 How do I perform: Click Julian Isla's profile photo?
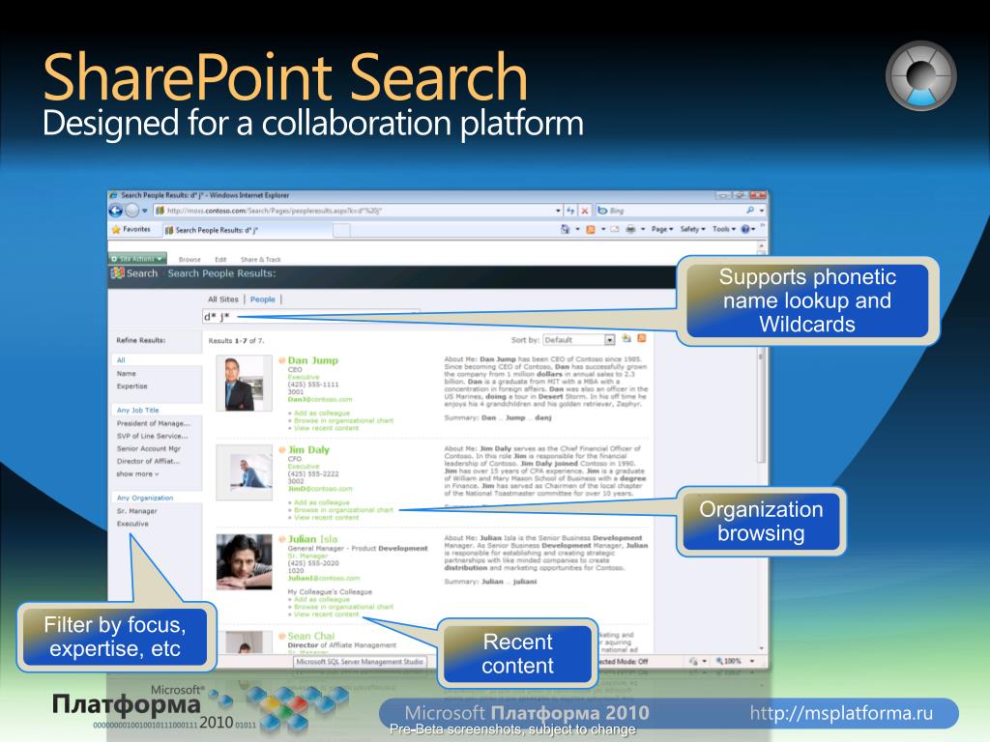(x=244, y=562)
